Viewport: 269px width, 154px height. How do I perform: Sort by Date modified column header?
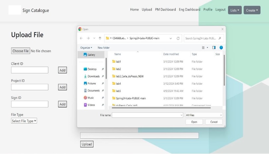click(x=171, y=54)
